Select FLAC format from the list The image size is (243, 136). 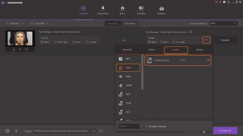pos(128,103)
